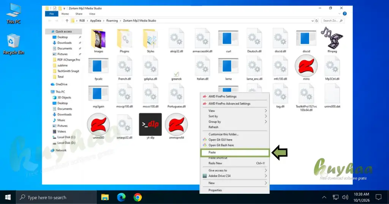Click Roaming in address breadcrumb
The image size is (389, 204).
(x=112, y=21)
